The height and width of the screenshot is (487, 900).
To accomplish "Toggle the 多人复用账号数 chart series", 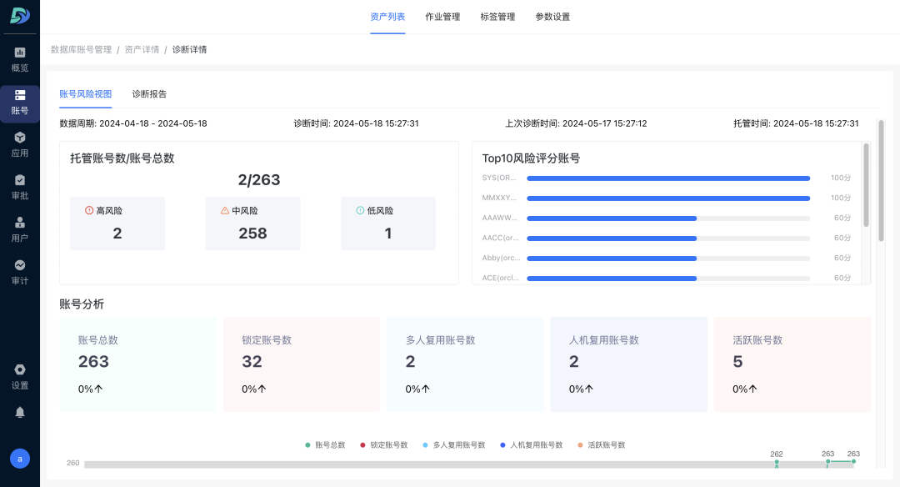I will 457,444.
